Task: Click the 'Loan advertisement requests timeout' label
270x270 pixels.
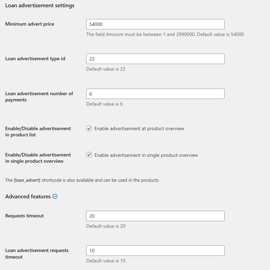Action: pos(37,253)
